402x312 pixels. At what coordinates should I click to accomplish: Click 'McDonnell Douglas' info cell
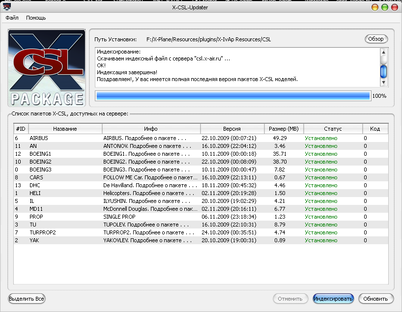pyautogui.click(x=150, y=209)
